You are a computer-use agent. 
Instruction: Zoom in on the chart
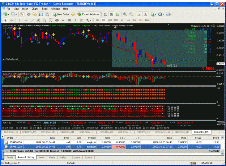pyautogui.click(x=125, y=14)
